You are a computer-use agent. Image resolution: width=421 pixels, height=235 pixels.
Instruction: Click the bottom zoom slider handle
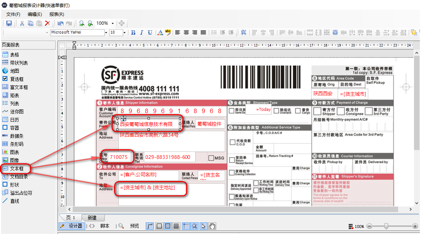pos(386,226)
